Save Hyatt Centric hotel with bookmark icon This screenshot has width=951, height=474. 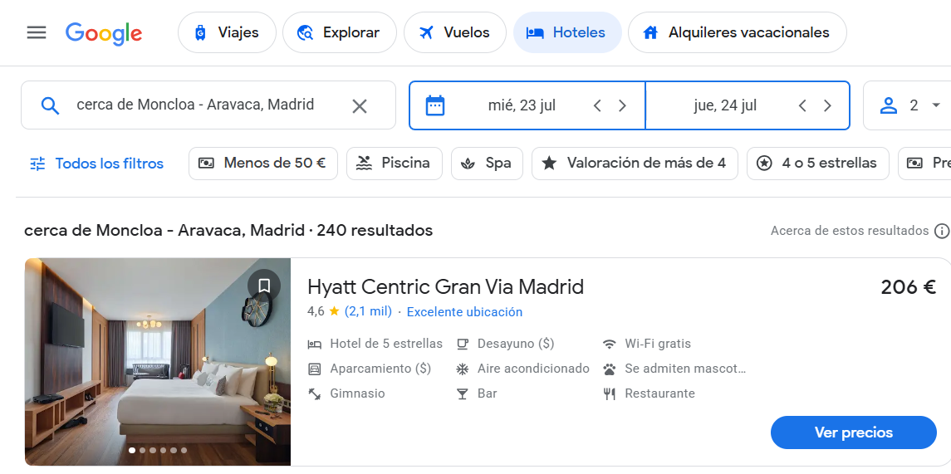point(264,286)
